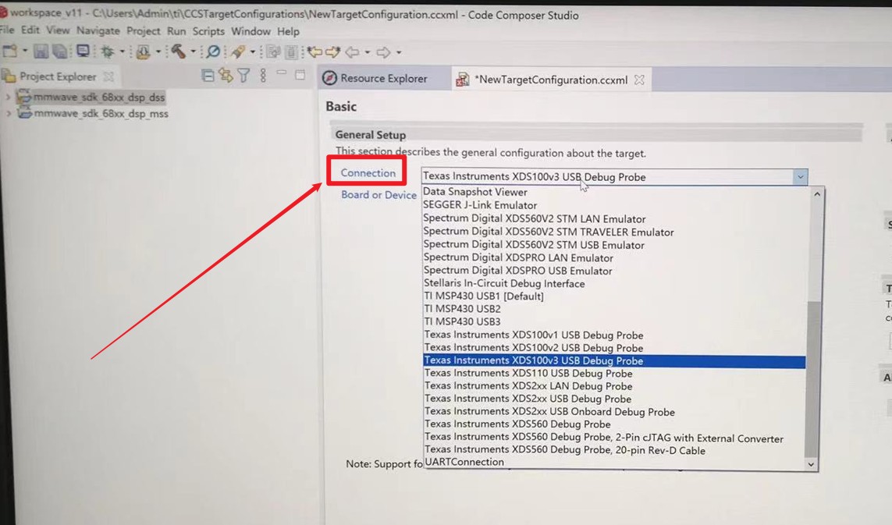Choose Texas Instruments XDS100v2 USB Debug Probe
Image resolution: width=892 pixels, height=525 pixels.
(x=534, y=348)
